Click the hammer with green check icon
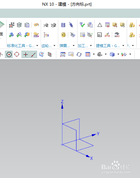Viewport: 140px width, 178px height. (x=19, y=35)
